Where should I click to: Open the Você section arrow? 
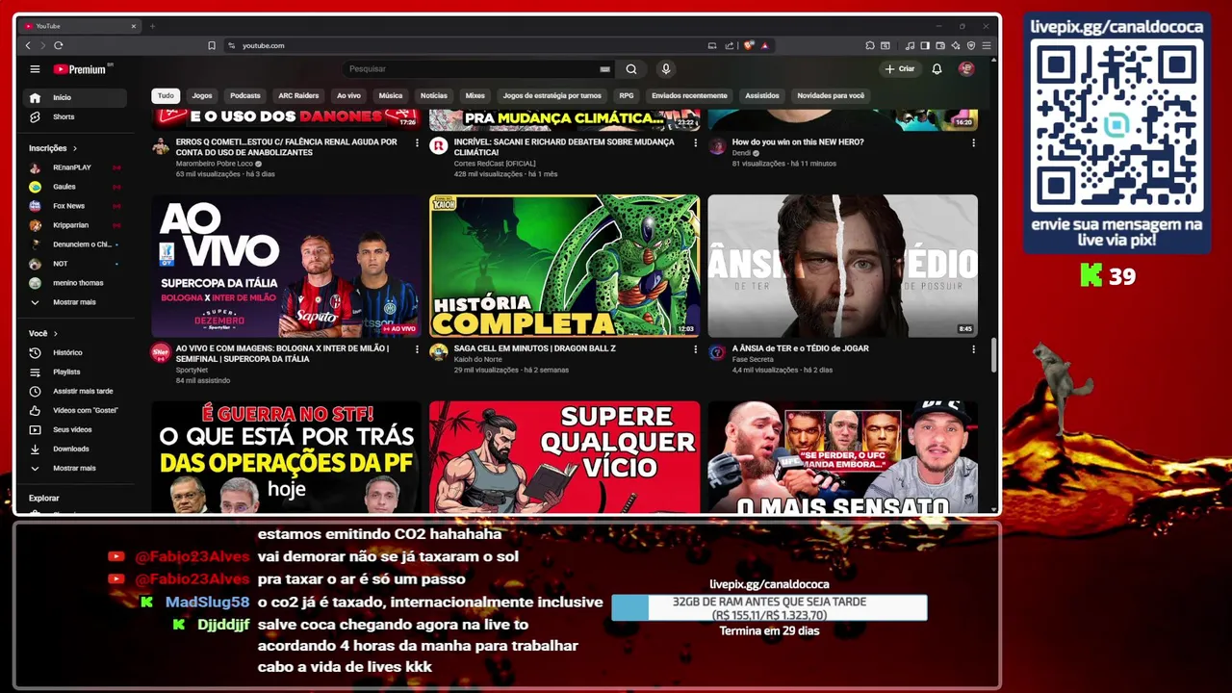pyautogui.click(x=55, y=333)
